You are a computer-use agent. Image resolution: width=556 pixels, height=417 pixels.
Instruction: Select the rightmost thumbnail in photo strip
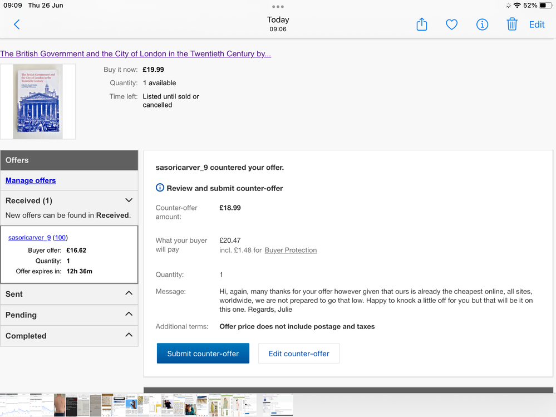(278, 405)
